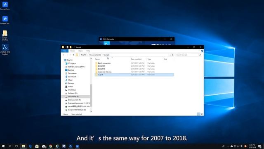Click the navigation pane scrollbar up arrow
This screenshot has height=149, width=264.
coord(91,59)
